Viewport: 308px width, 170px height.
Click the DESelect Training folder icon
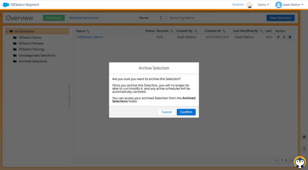pyautogui.click(x=15, y=49)
